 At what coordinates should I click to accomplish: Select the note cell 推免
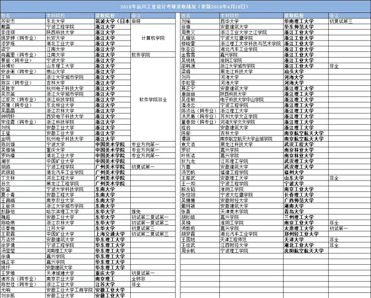(153, 212)
